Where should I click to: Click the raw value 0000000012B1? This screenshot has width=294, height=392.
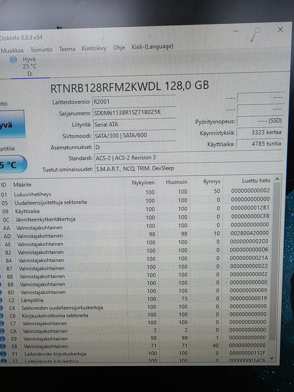tap(250, 208)
